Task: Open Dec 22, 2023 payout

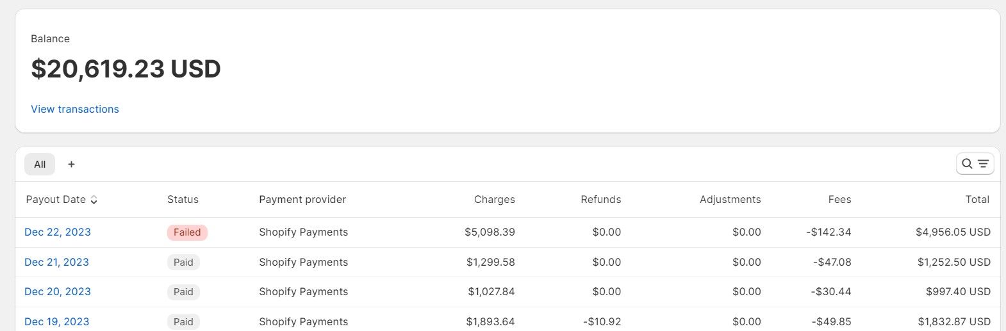Action: (x=58, y=232)
